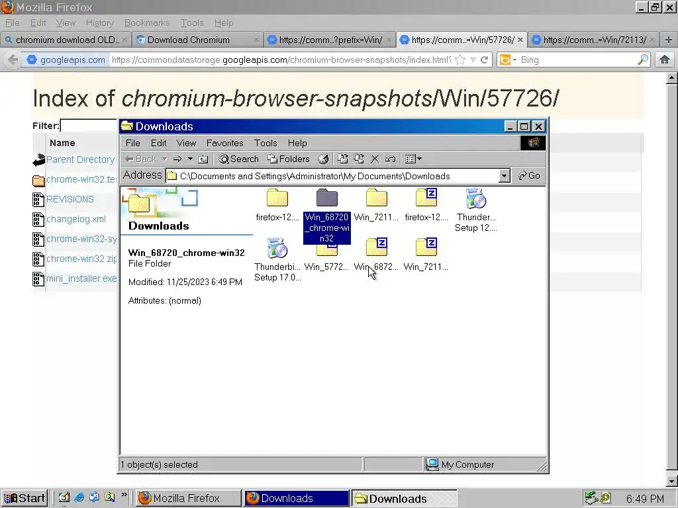Switch to the Download Chromium tab
This screenshot has width=678, height=508.
(197, 40)
